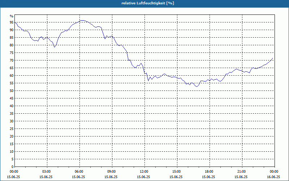Select the y-axis value 80
289x181 pixels.
click(12, 45)
